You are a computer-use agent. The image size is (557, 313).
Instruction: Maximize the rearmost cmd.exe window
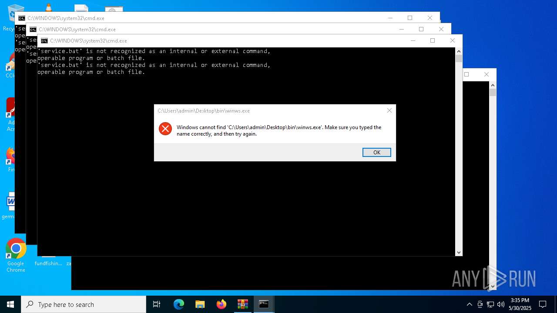point(410,18)
